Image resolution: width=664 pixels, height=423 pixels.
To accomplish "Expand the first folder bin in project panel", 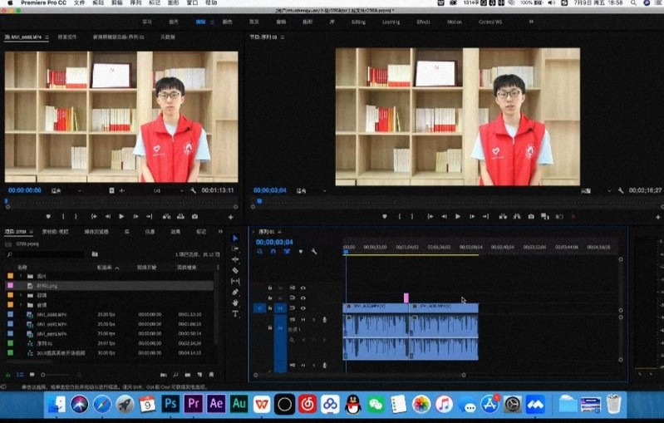I will click(20, 275).
